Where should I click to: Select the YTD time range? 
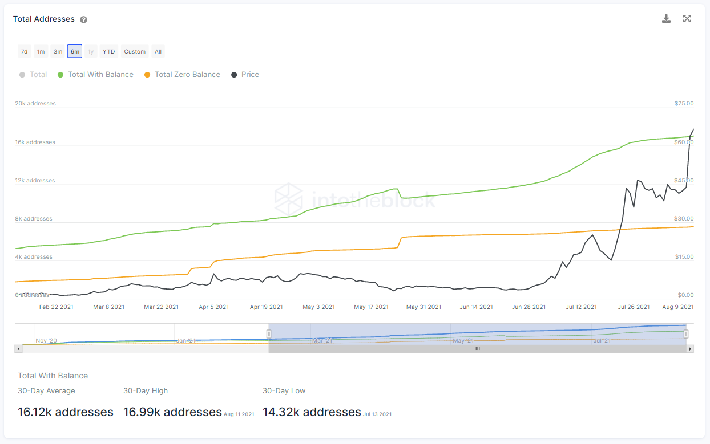108,51
